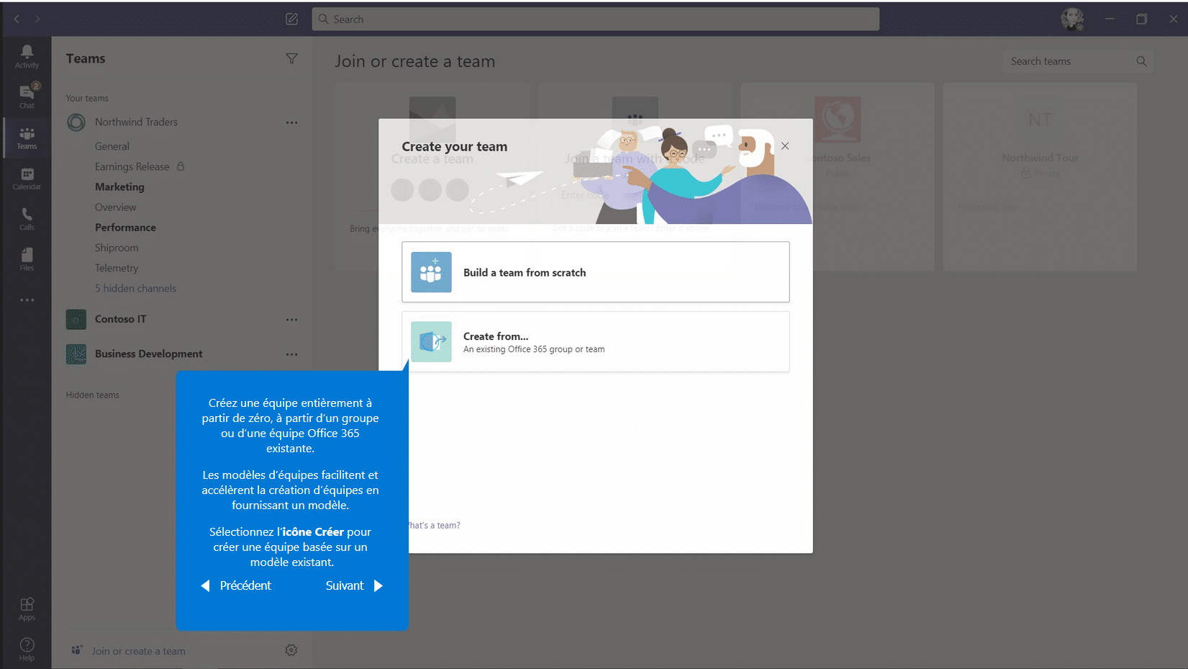
Task: Open the Apps icon in sidebar
Action: (27, 609)
